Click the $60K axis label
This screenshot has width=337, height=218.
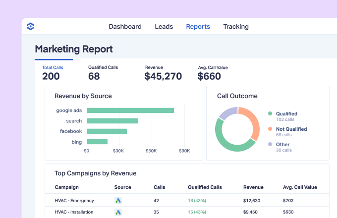tap(151, 151)
